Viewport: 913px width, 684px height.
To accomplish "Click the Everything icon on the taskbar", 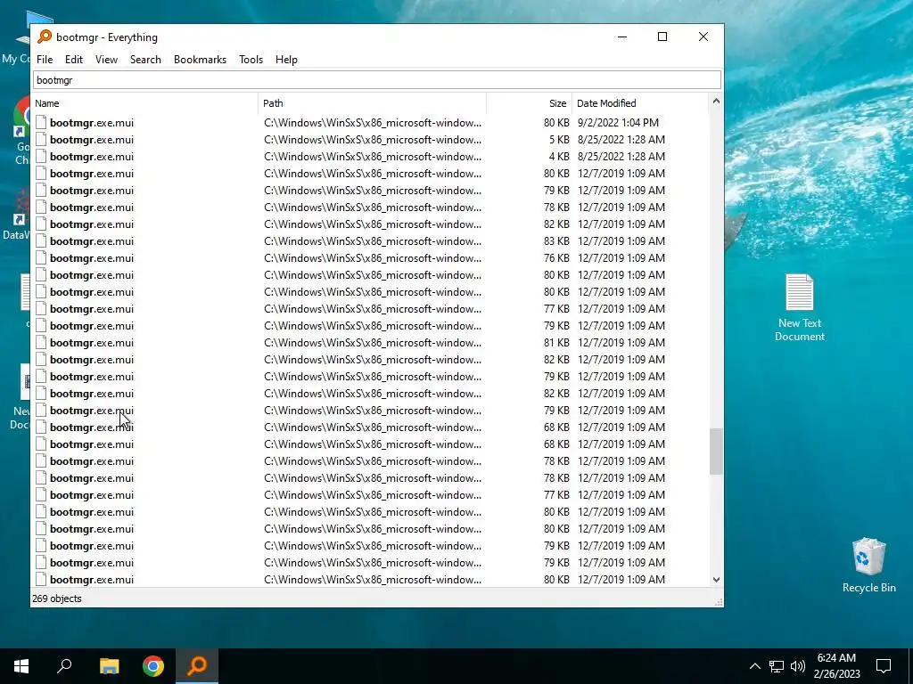I will (197, 666).
